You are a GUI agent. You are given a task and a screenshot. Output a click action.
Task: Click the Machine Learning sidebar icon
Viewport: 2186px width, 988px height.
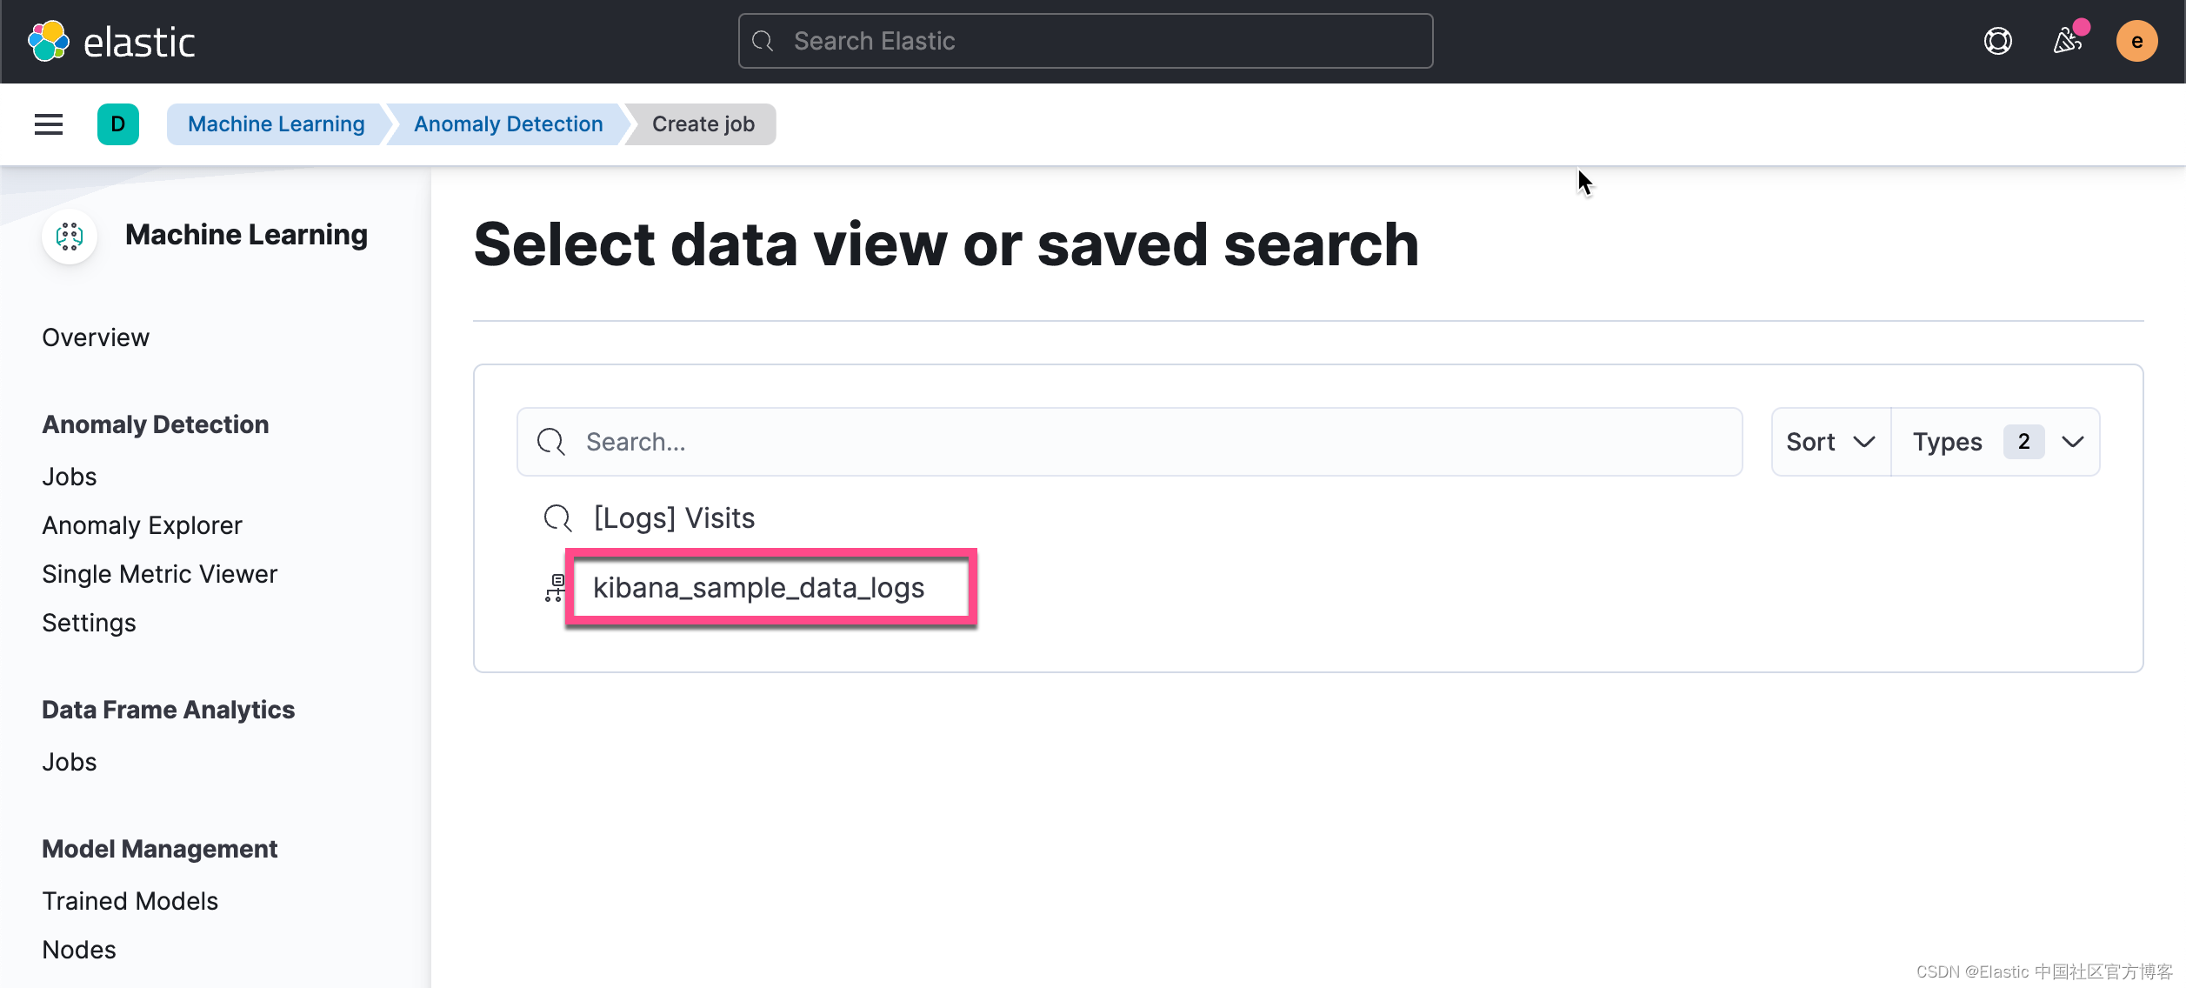(70, 236)
